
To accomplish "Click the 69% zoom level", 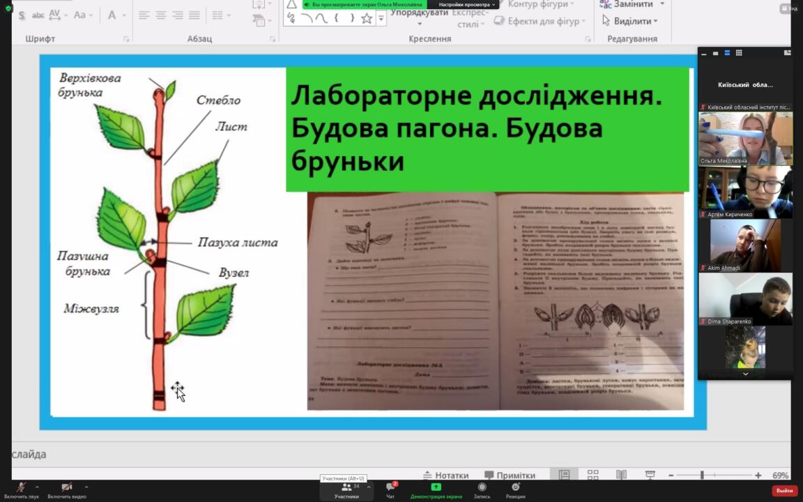I will coord(780,476).
